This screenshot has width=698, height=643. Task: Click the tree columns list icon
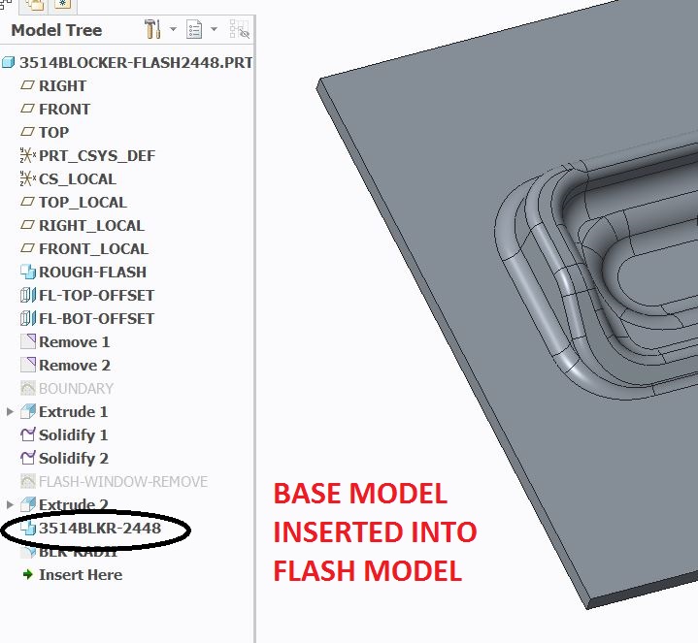(x=193, y=29)
